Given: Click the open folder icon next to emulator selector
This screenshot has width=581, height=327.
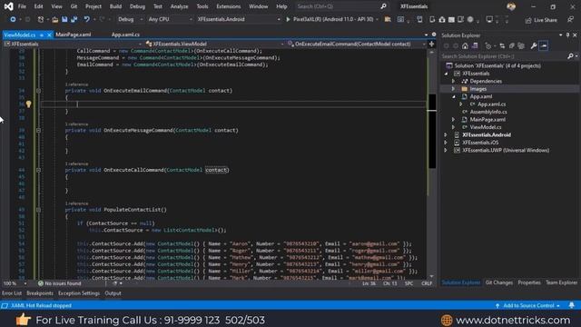Looking at the screenshot, I should [x=388, y=19].
